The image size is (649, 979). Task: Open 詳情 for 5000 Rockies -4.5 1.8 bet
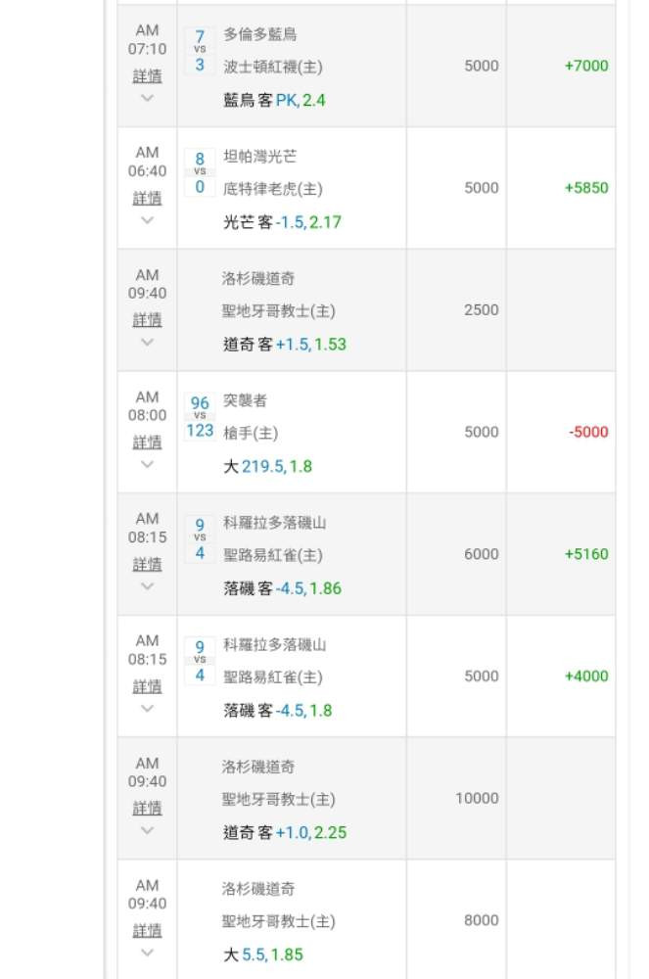[x=147, y=686]
